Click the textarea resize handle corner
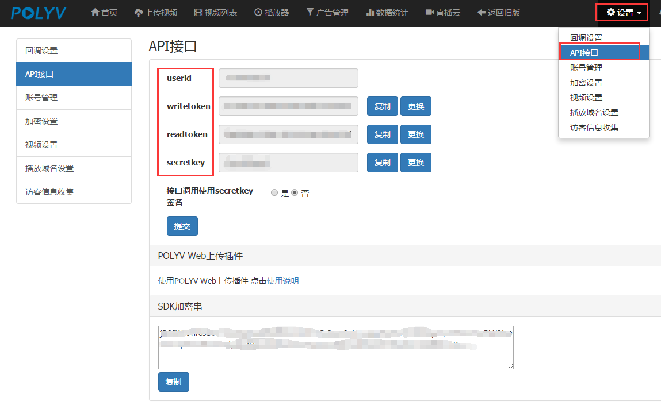This screenshot has height=406, width=661. pos(510,366)
